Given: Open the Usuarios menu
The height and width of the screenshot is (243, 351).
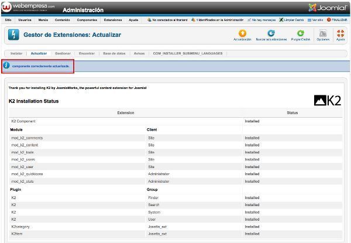Looking at the screenshot, I should pyautogui.click(x=25, y=20).
